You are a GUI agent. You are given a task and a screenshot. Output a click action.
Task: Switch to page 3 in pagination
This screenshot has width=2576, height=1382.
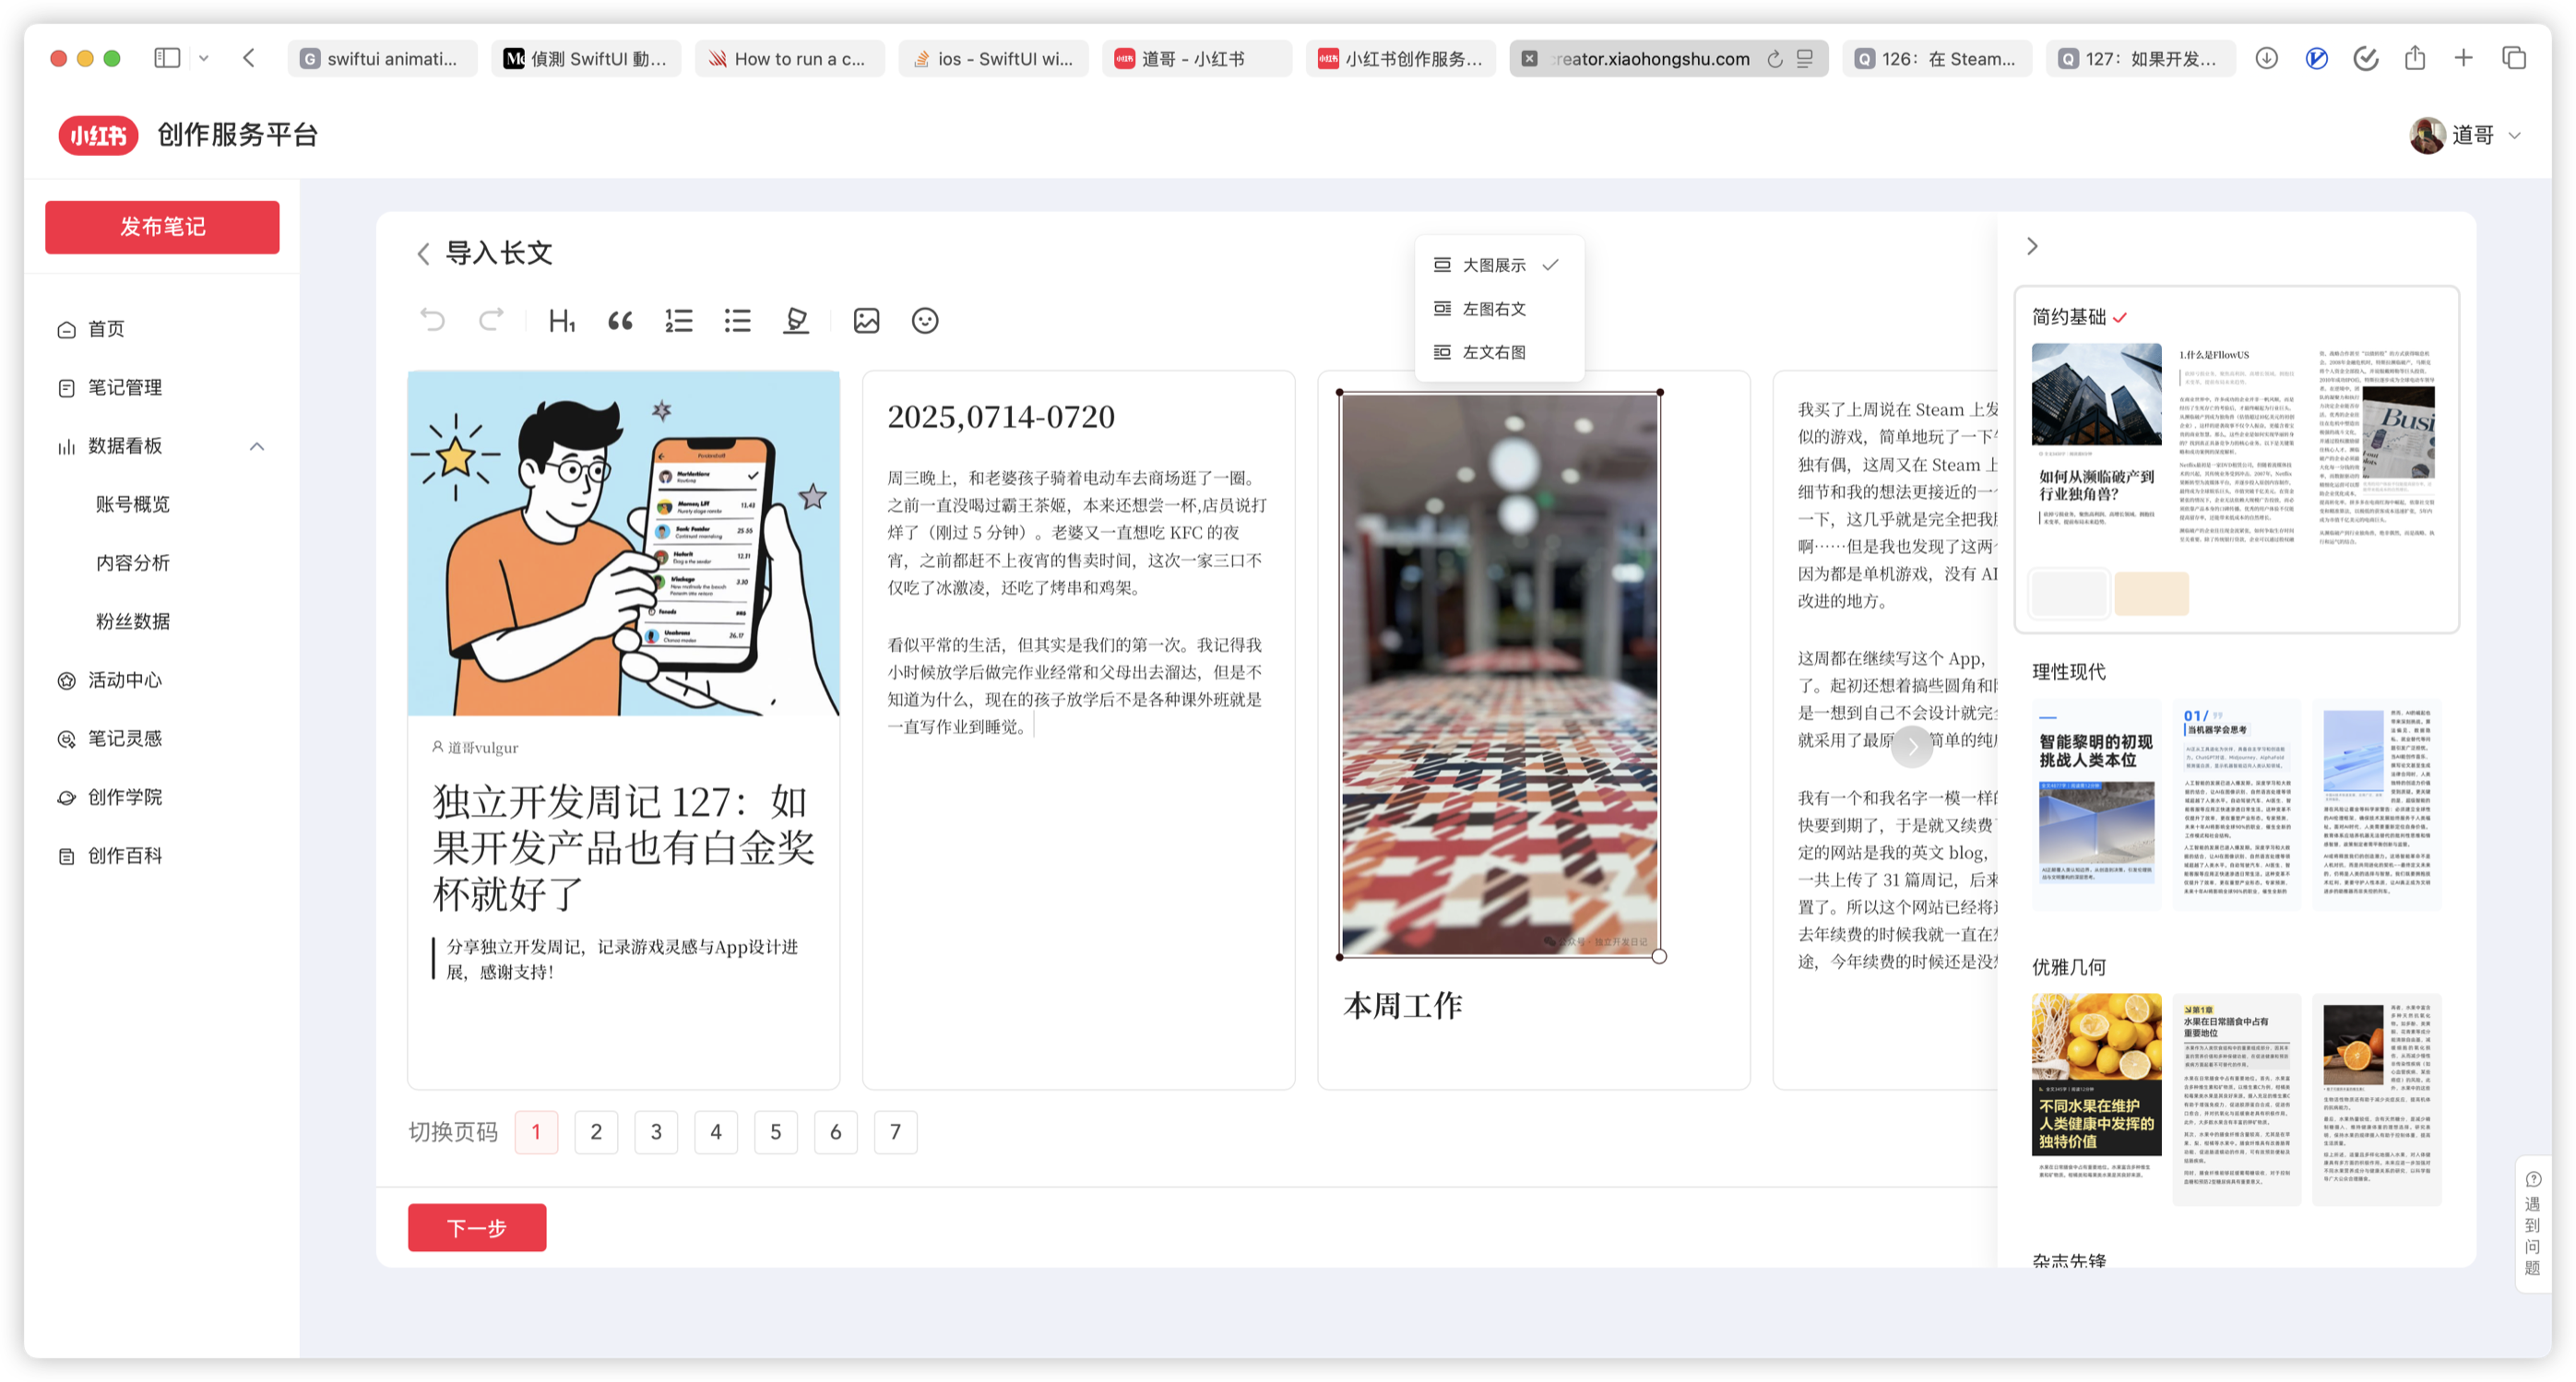656,1132
